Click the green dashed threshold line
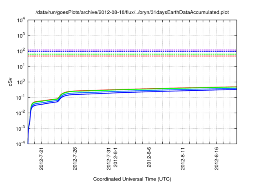 (132, 54)
